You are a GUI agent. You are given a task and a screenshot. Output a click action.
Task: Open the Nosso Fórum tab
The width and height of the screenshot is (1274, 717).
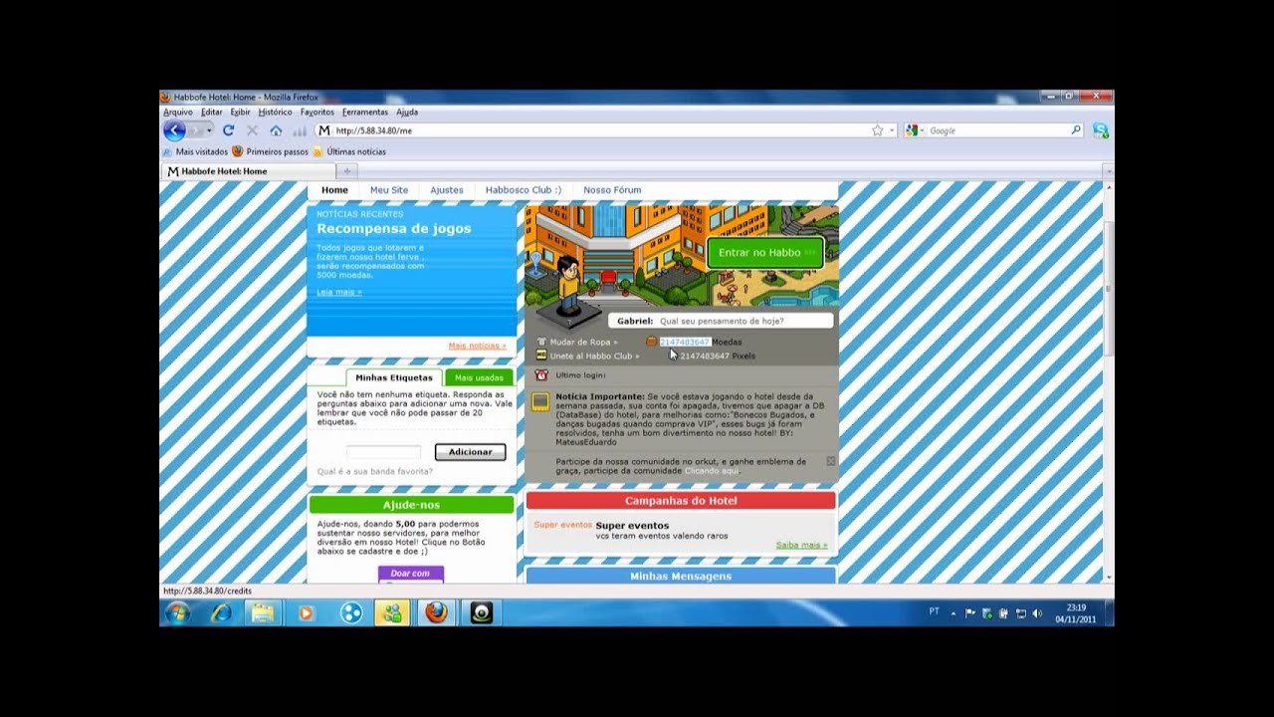point(612,190)
